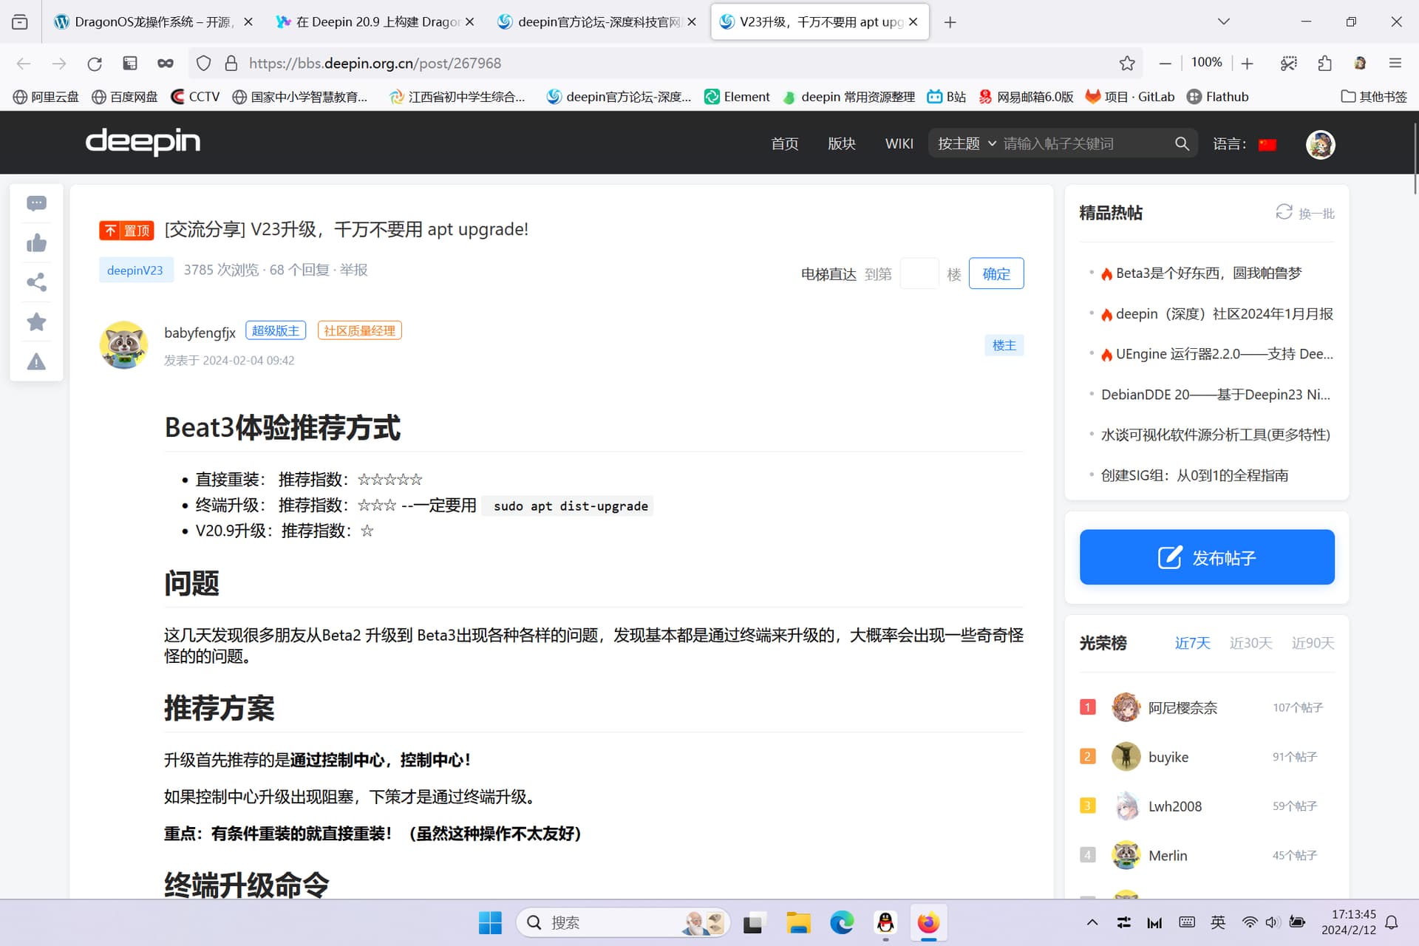Screen dimensions: 1419x946
Task: Favorite the post with star icon
Action: coord(36,322)
